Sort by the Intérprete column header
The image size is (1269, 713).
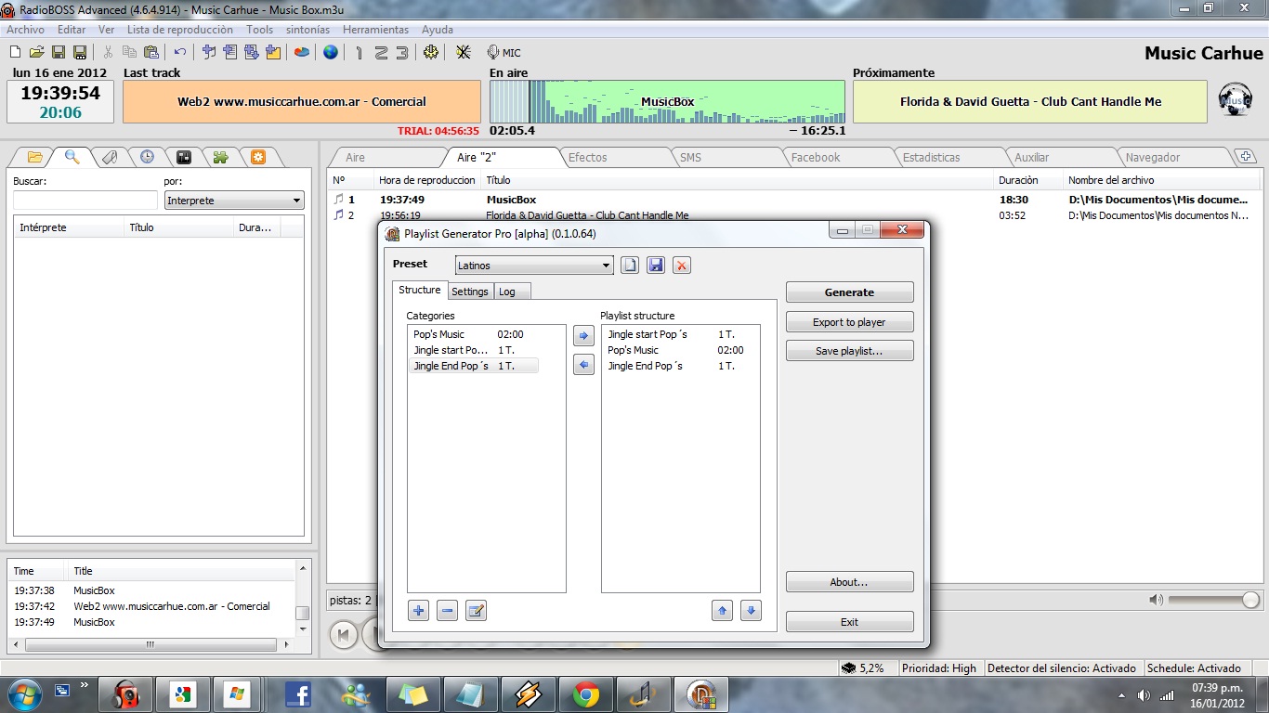tap(69, 227)
